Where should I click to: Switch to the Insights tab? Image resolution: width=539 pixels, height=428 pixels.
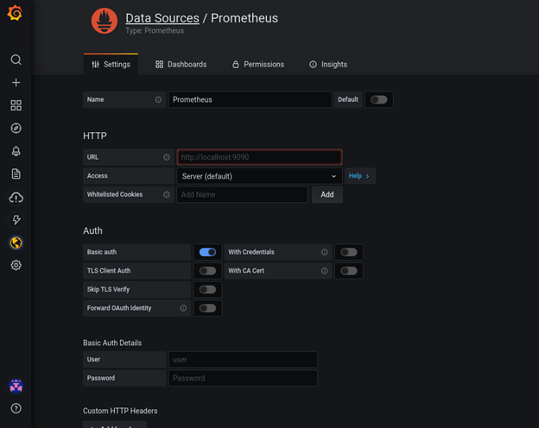coord(328,65)
